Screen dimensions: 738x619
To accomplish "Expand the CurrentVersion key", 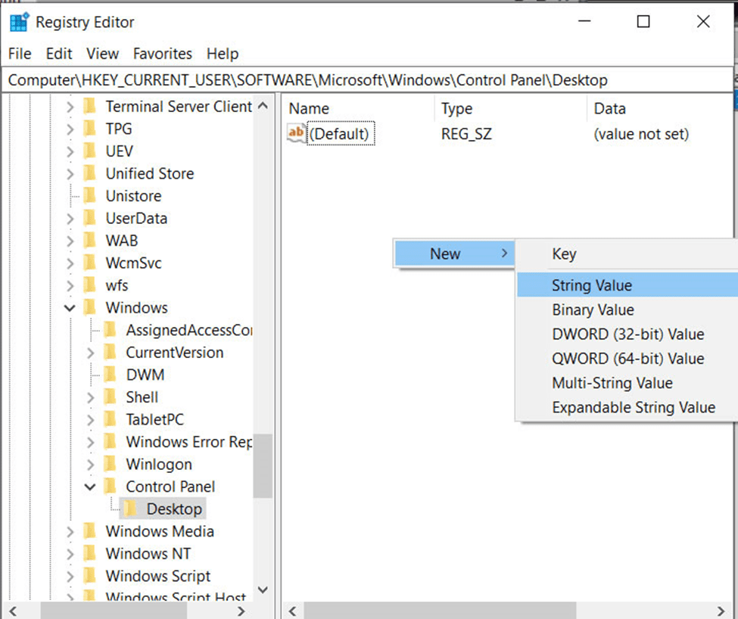I will click(x=90, y=353).
